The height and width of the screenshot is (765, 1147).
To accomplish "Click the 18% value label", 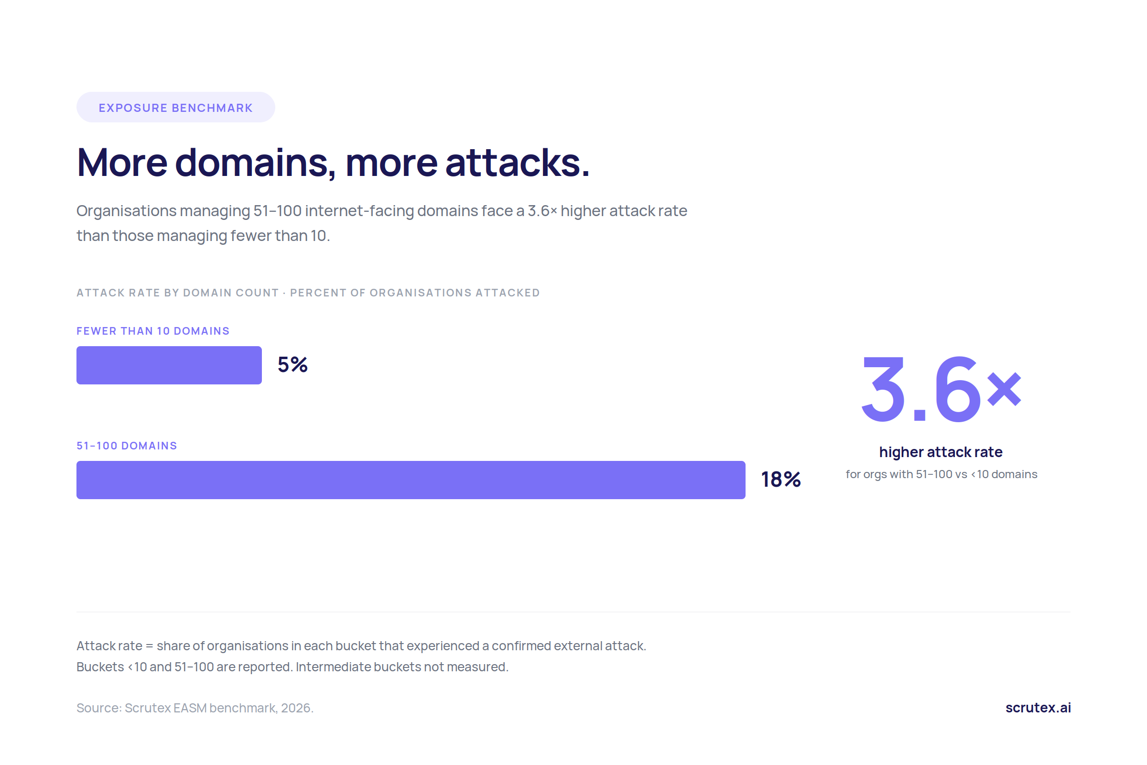I will 781,480.
